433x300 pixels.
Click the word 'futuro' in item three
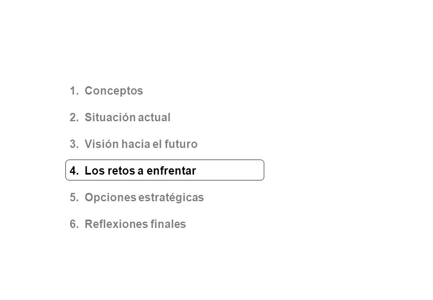pos(181,144)
